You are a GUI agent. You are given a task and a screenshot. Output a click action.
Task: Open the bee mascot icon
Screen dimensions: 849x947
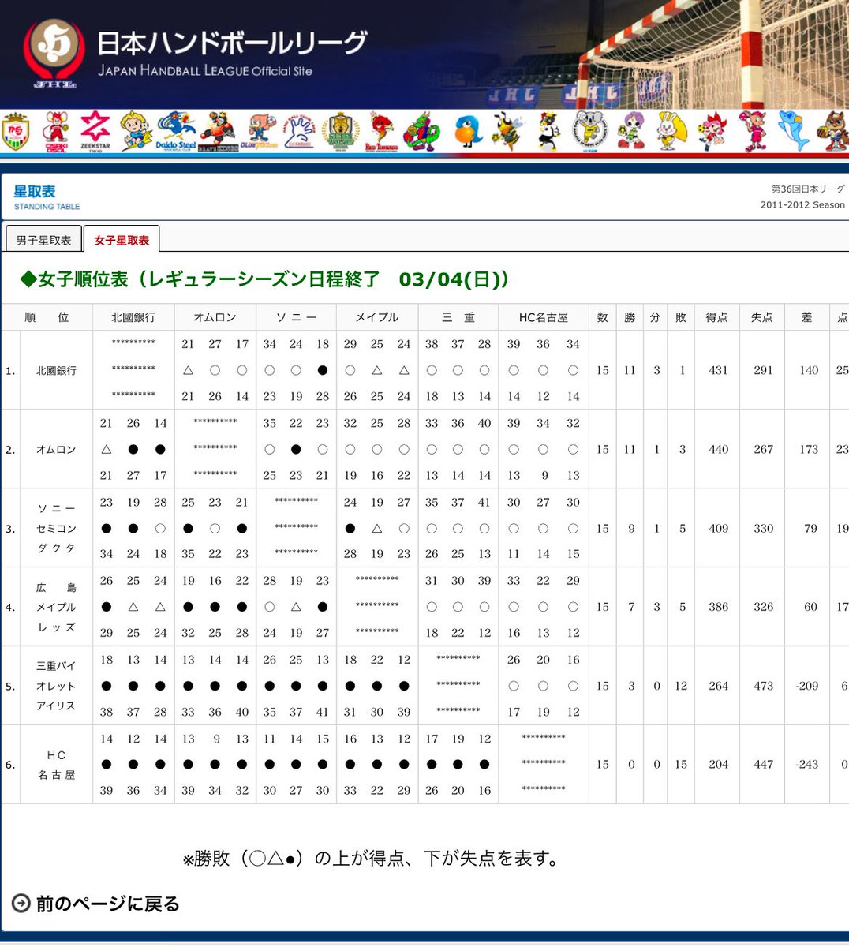[x=507, y=131]
